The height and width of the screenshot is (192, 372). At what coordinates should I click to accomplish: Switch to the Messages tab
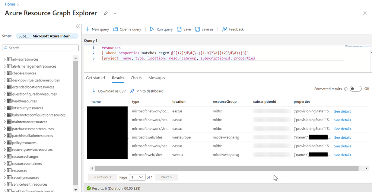tap(156, 78)
